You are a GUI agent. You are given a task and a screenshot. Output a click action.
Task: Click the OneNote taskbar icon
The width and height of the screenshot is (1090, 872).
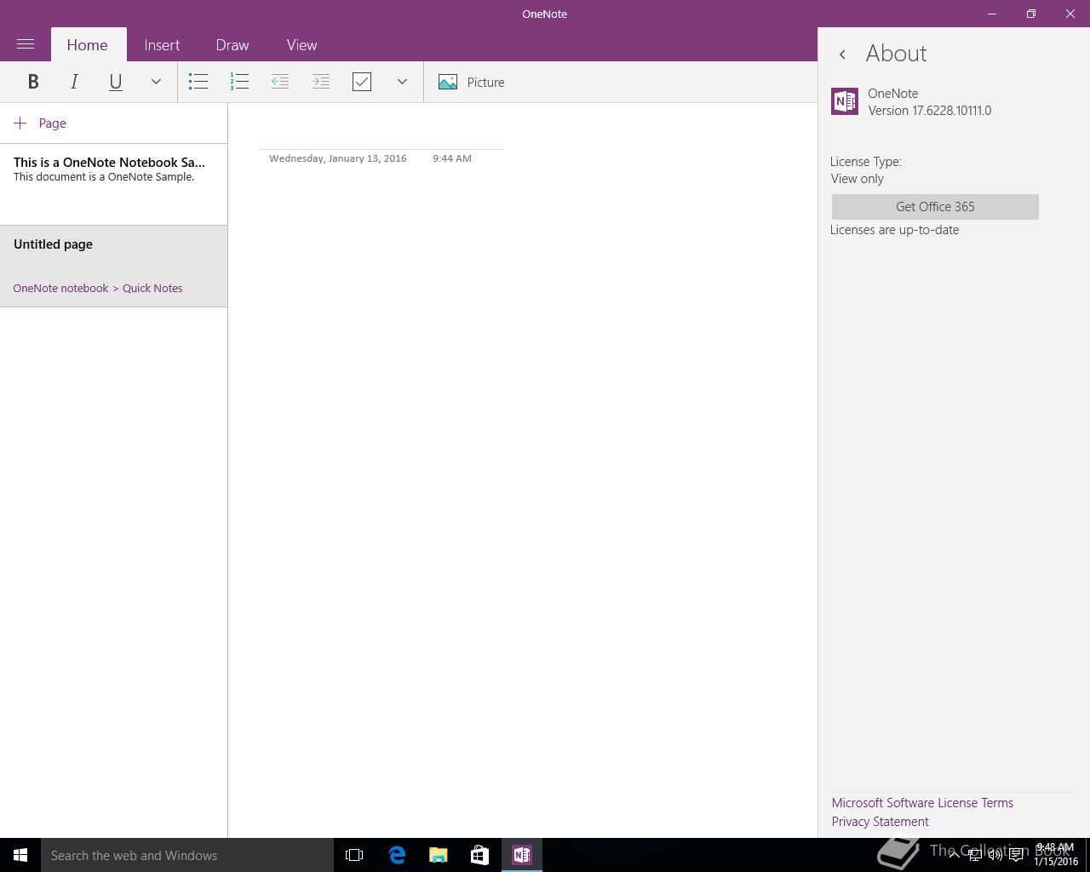point(522,855)
